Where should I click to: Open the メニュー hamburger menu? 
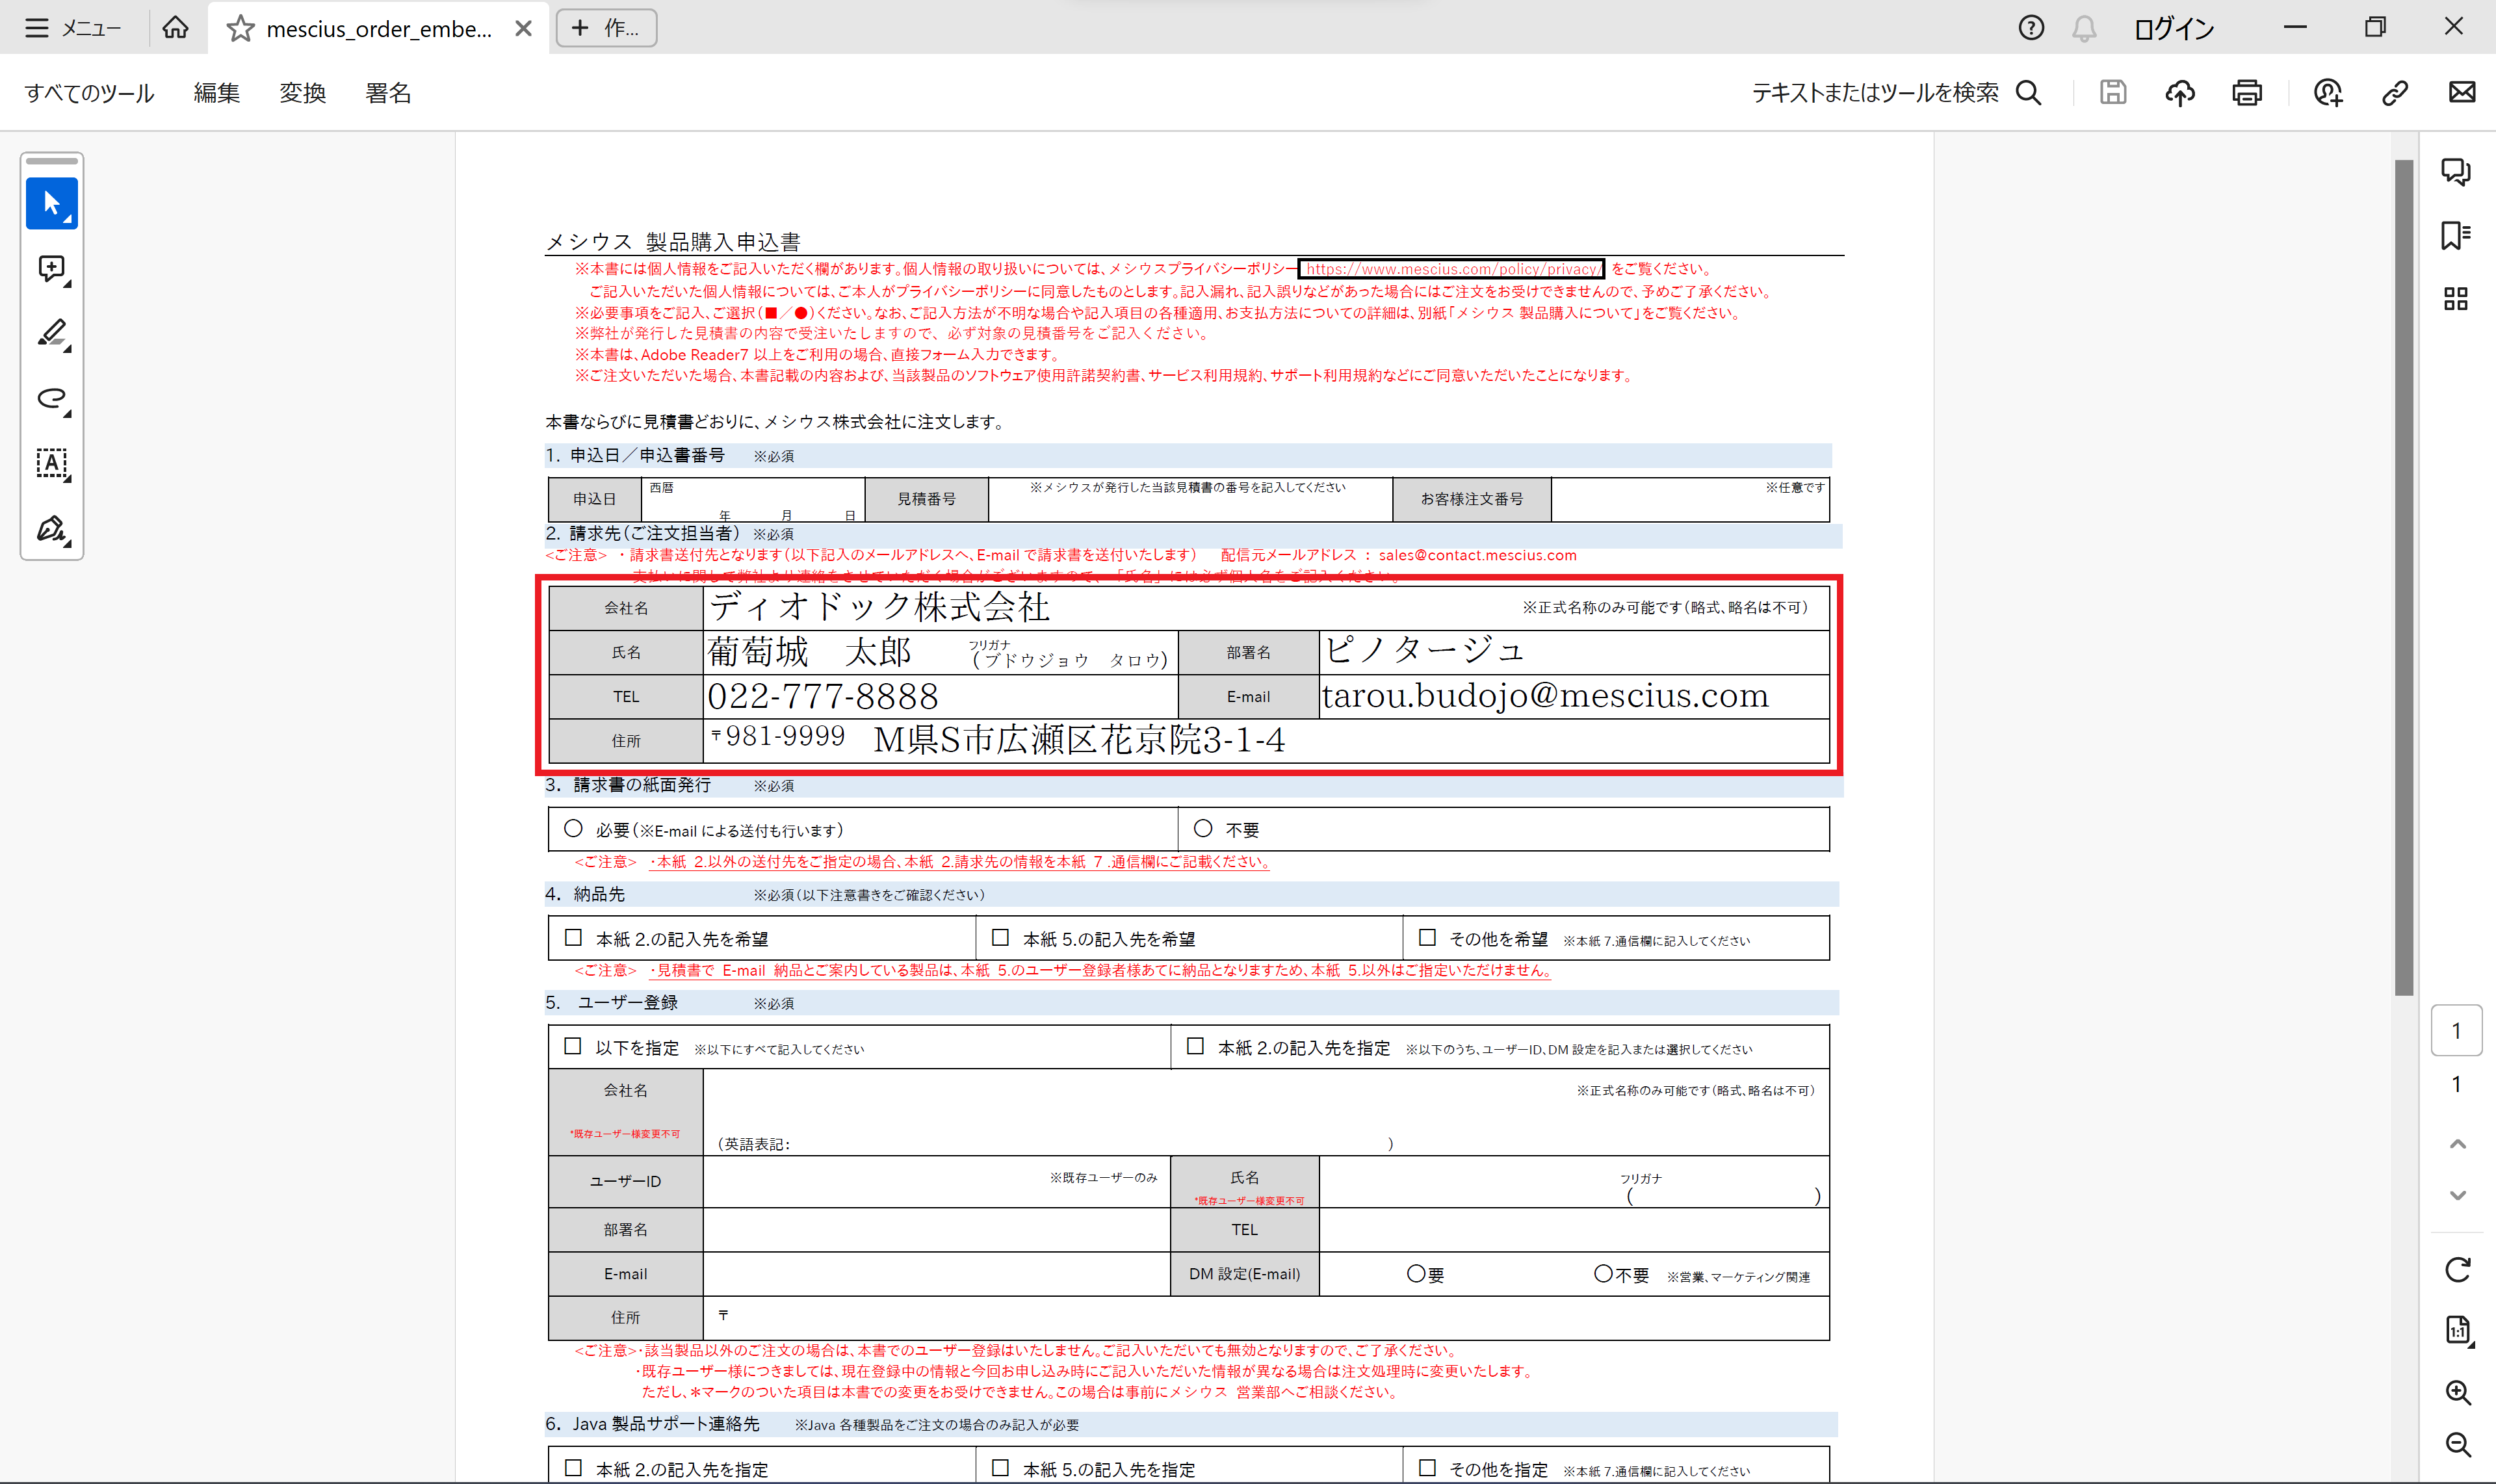pos(72,28)
